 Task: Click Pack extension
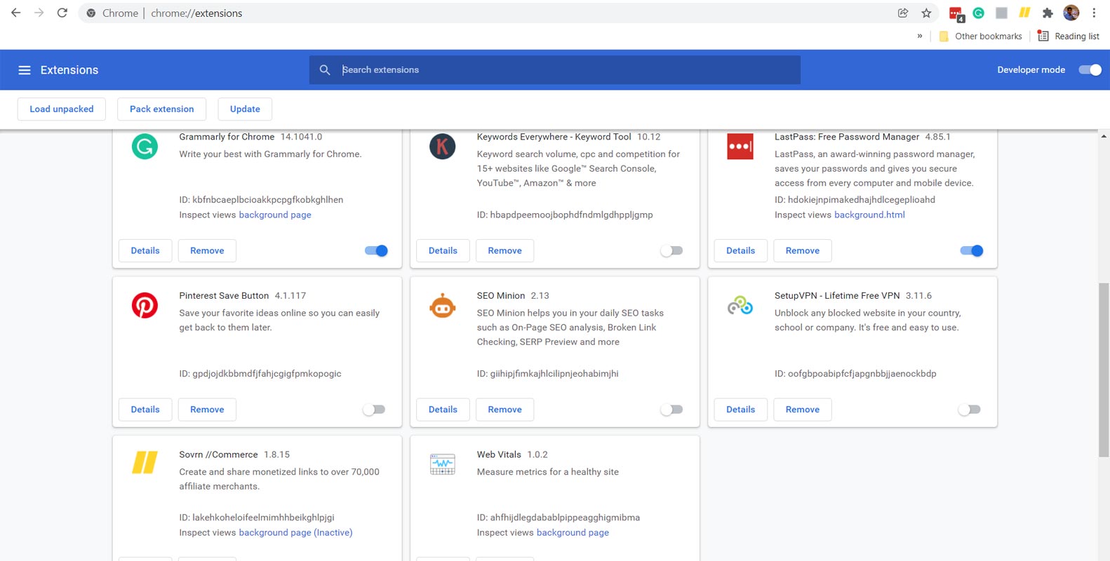coord(161,109)
